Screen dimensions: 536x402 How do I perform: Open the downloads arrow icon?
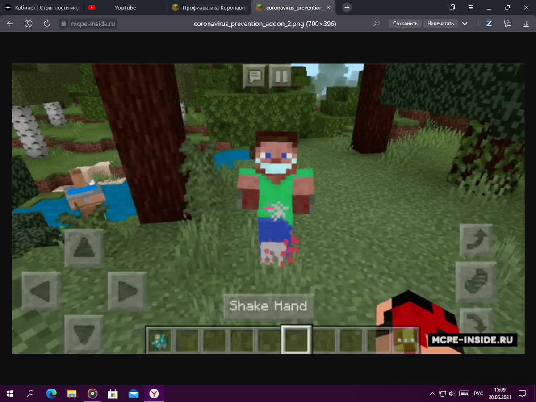coord(526,24)
